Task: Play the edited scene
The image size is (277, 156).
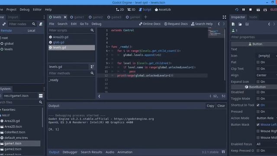Action: click(x=258, y=10)
